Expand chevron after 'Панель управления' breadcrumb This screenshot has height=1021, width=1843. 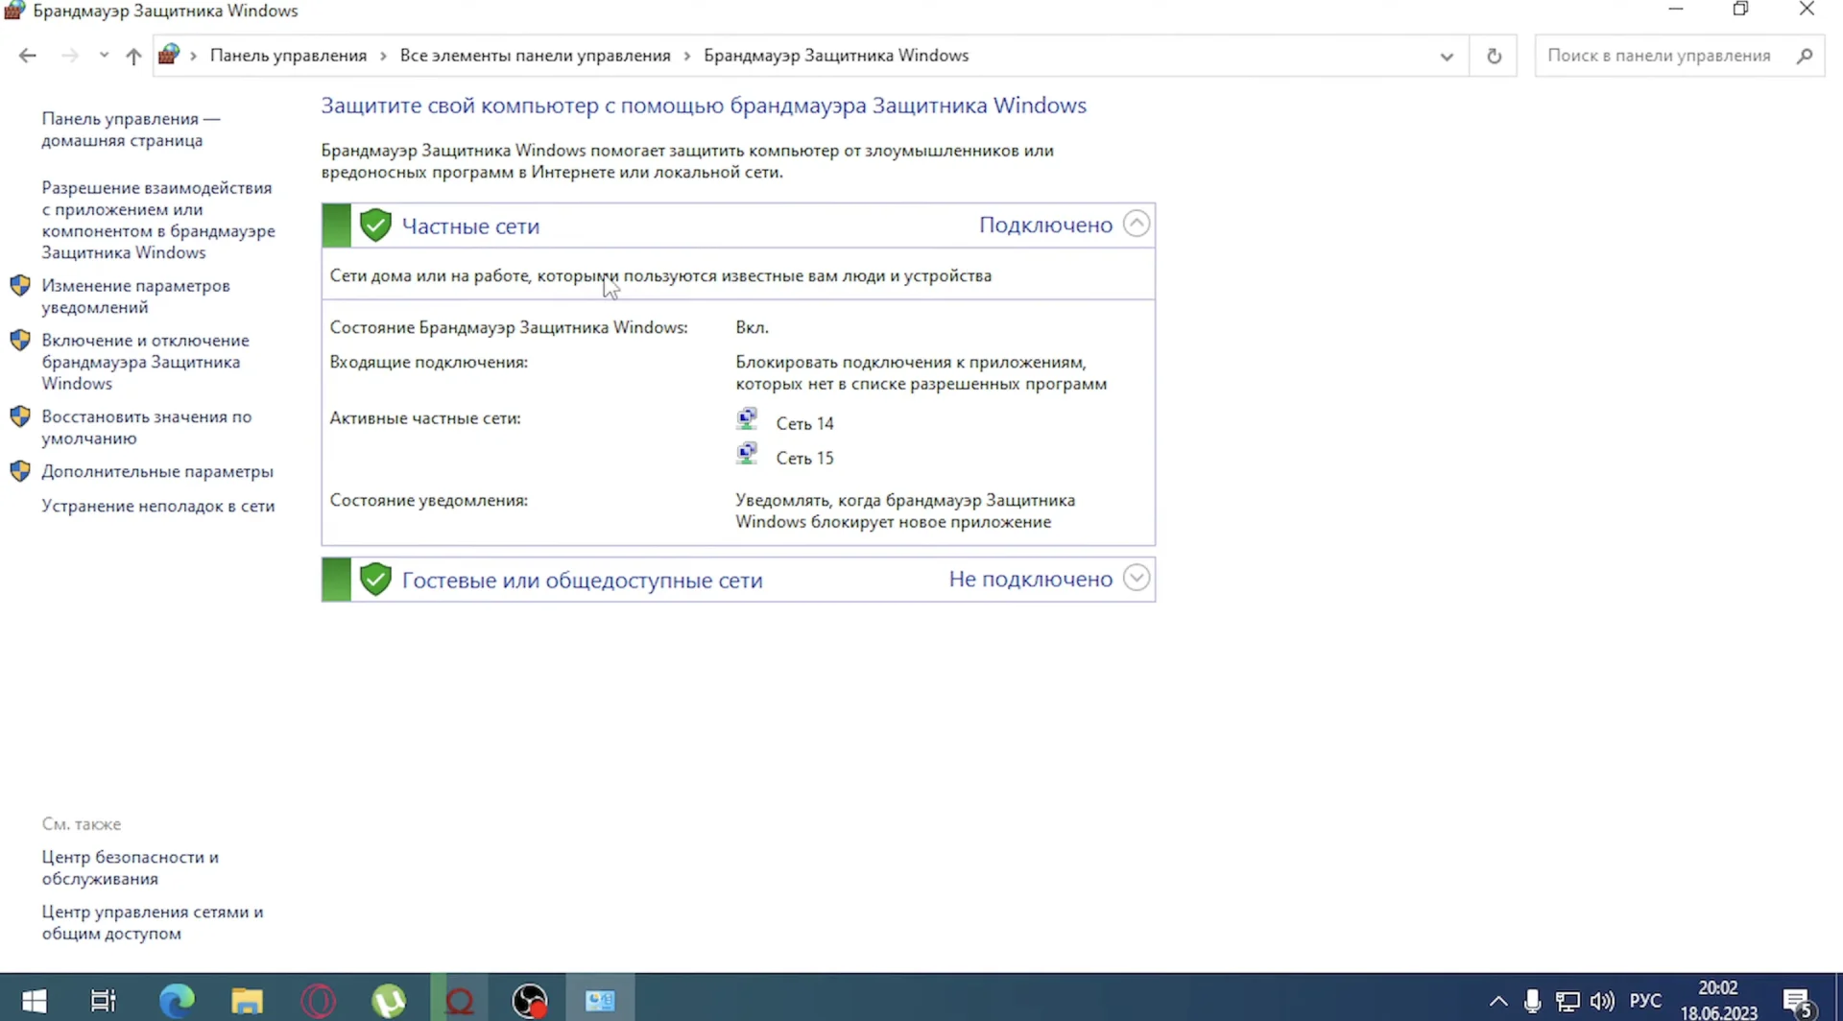point(383,56)
